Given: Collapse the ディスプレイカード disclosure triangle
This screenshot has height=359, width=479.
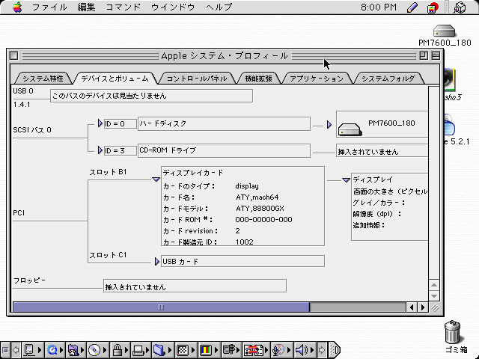Looking at the screenshot, I should pyautogui.click(x=156, y=179).
